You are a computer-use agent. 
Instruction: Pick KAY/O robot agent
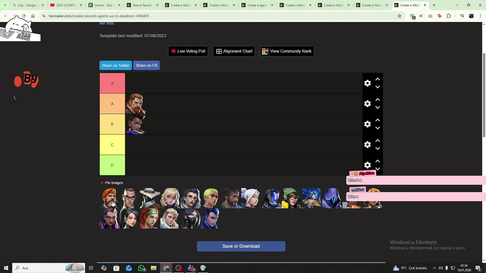(271, 198)
